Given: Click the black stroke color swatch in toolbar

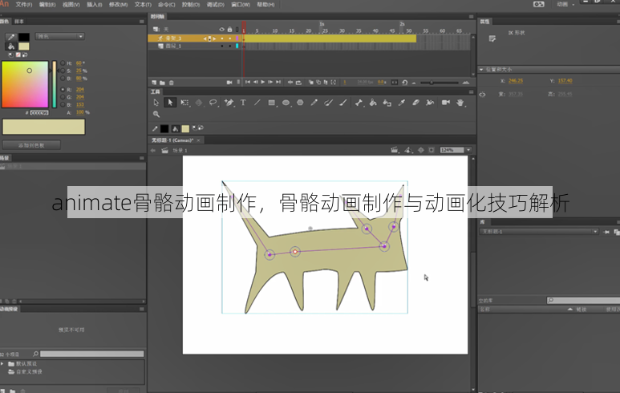Looking at the screenshot, I should 164,128.
